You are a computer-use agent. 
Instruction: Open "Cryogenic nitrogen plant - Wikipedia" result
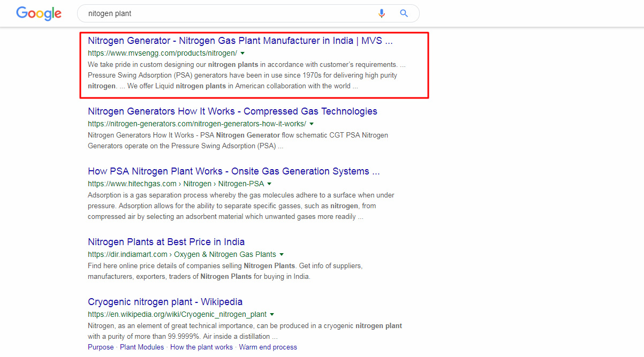click(x=165, y=302)
